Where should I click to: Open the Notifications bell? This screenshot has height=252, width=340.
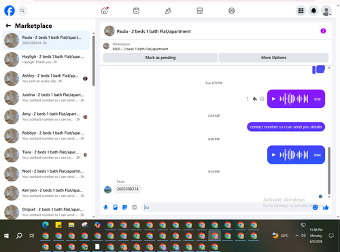(313, 11)
